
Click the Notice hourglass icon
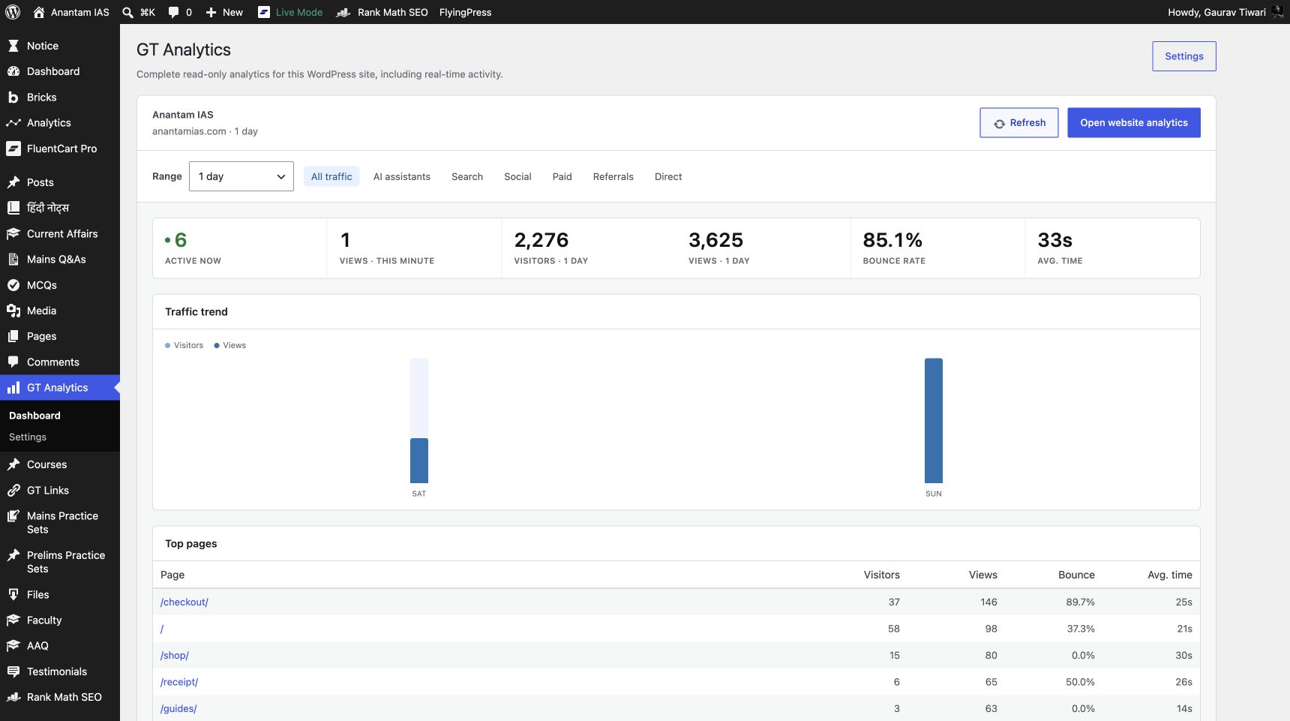[x=13, y=46]
